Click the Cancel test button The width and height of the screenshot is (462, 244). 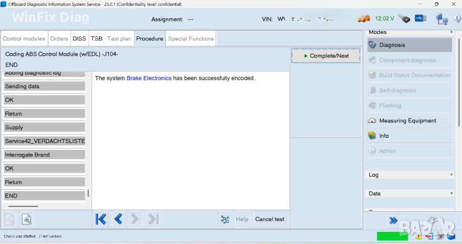click(x=270, y=219)
